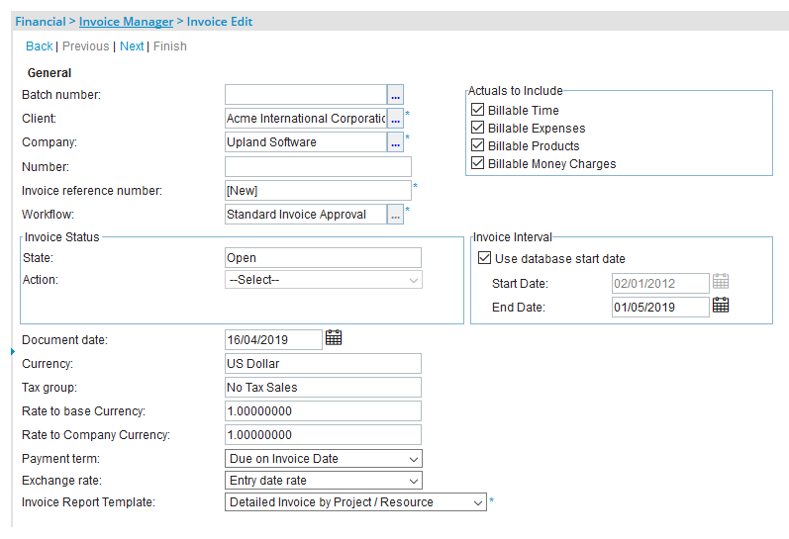Expand the Exchange rate dropdown

coord(324,481)
